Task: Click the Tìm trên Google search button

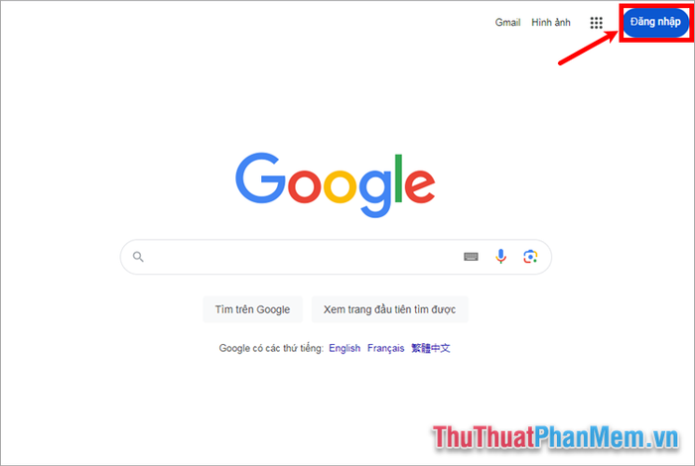Action: tap(252, 309)
